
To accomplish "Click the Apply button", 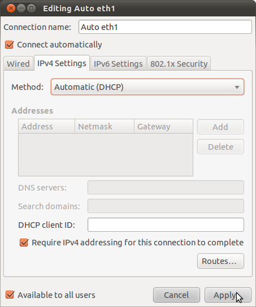I will tap(228, 295).
